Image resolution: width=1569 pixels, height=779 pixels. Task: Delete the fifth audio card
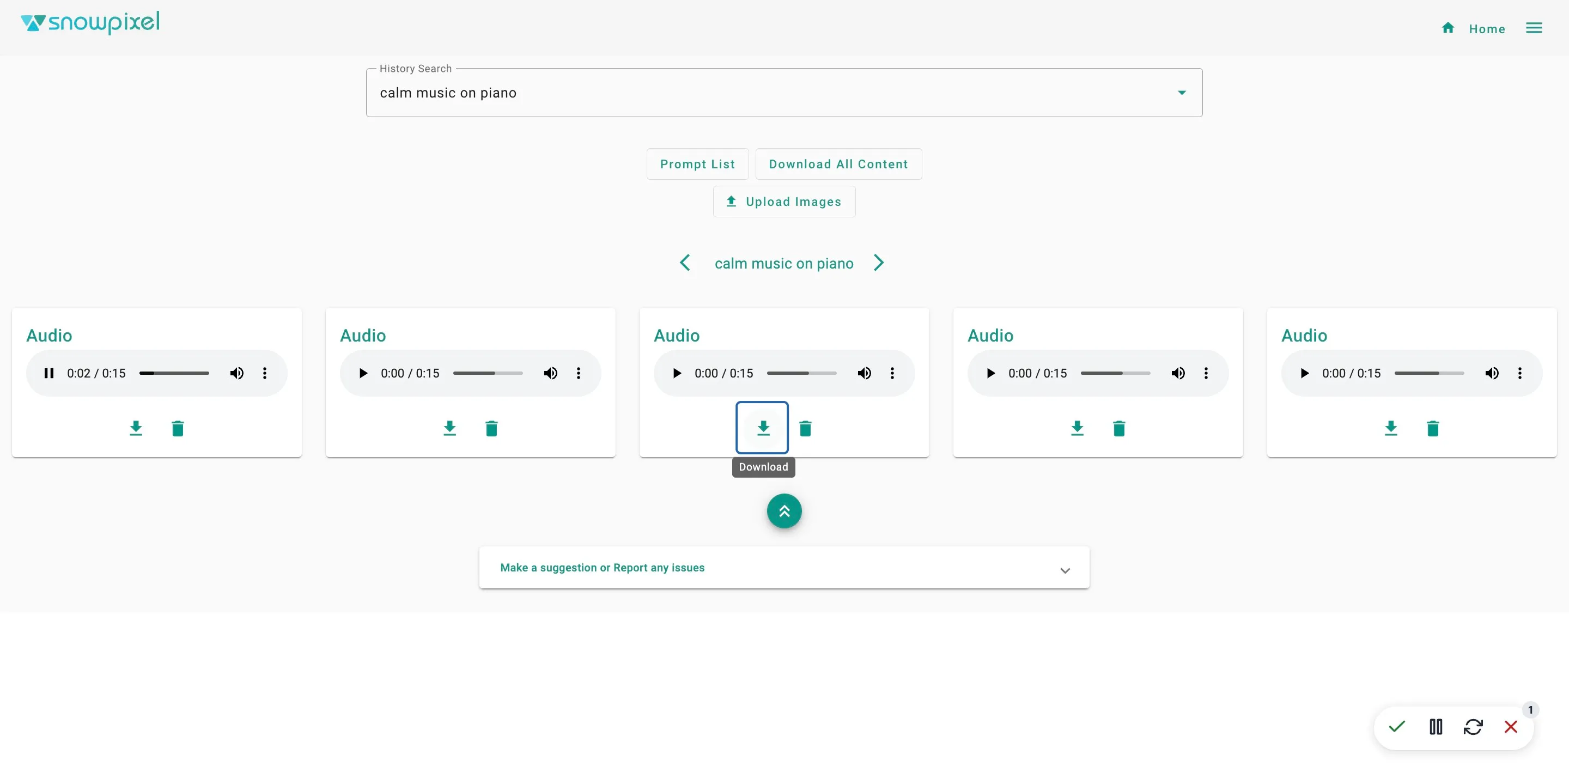click(x=1433, y=428)
